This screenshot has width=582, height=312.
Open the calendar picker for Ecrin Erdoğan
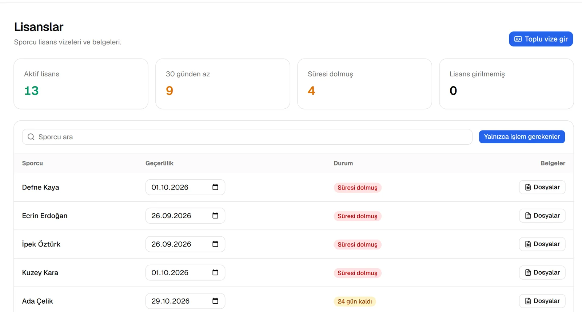tap(215, 216)
